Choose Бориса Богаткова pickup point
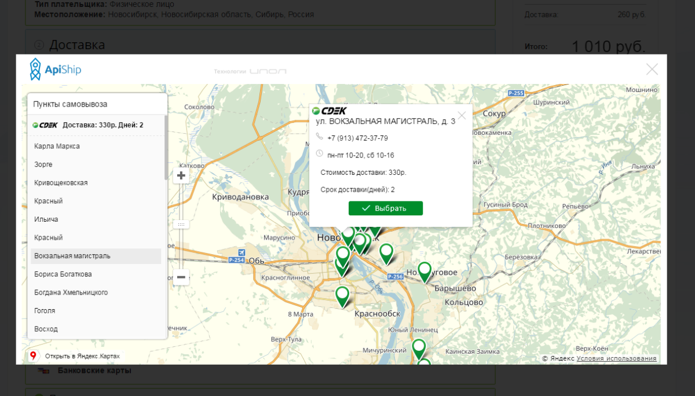695x396 pixels. 63,274
